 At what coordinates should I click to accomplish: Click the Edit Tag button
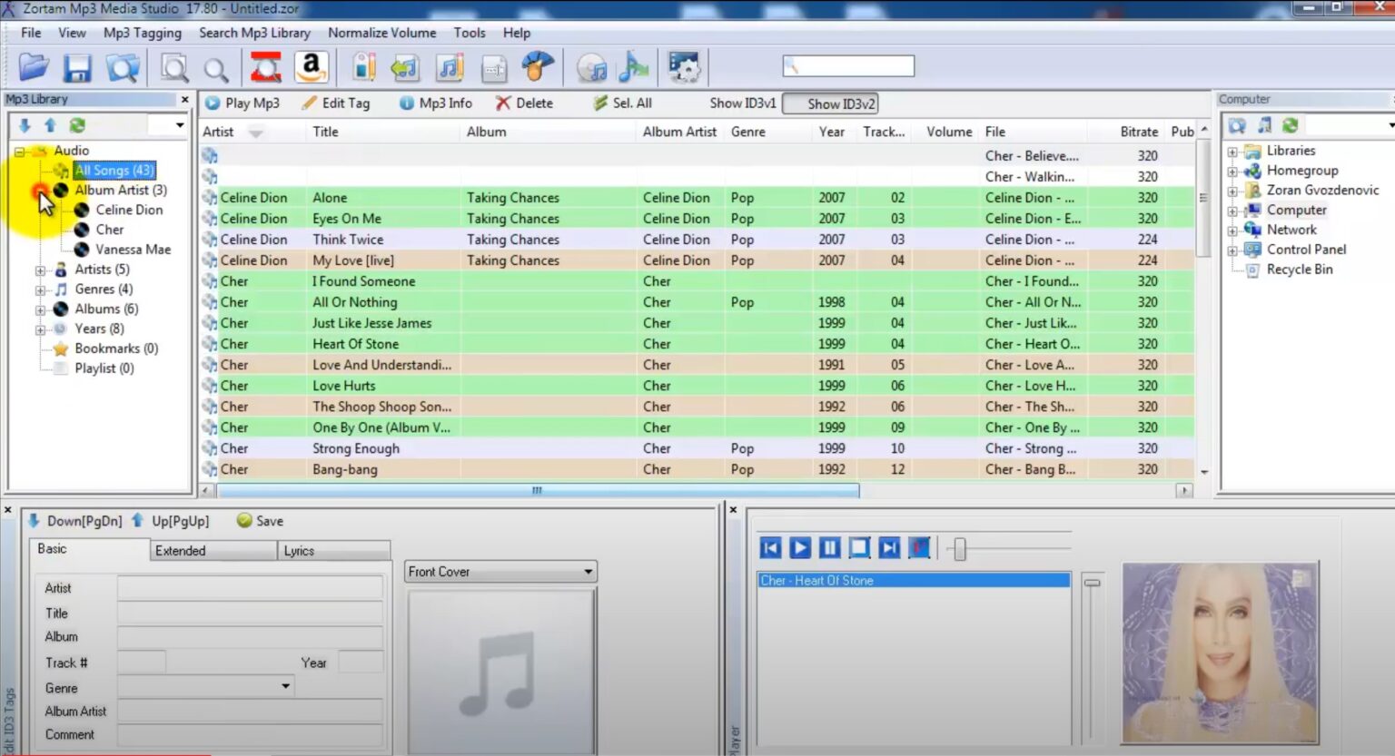tap(336, 103)
